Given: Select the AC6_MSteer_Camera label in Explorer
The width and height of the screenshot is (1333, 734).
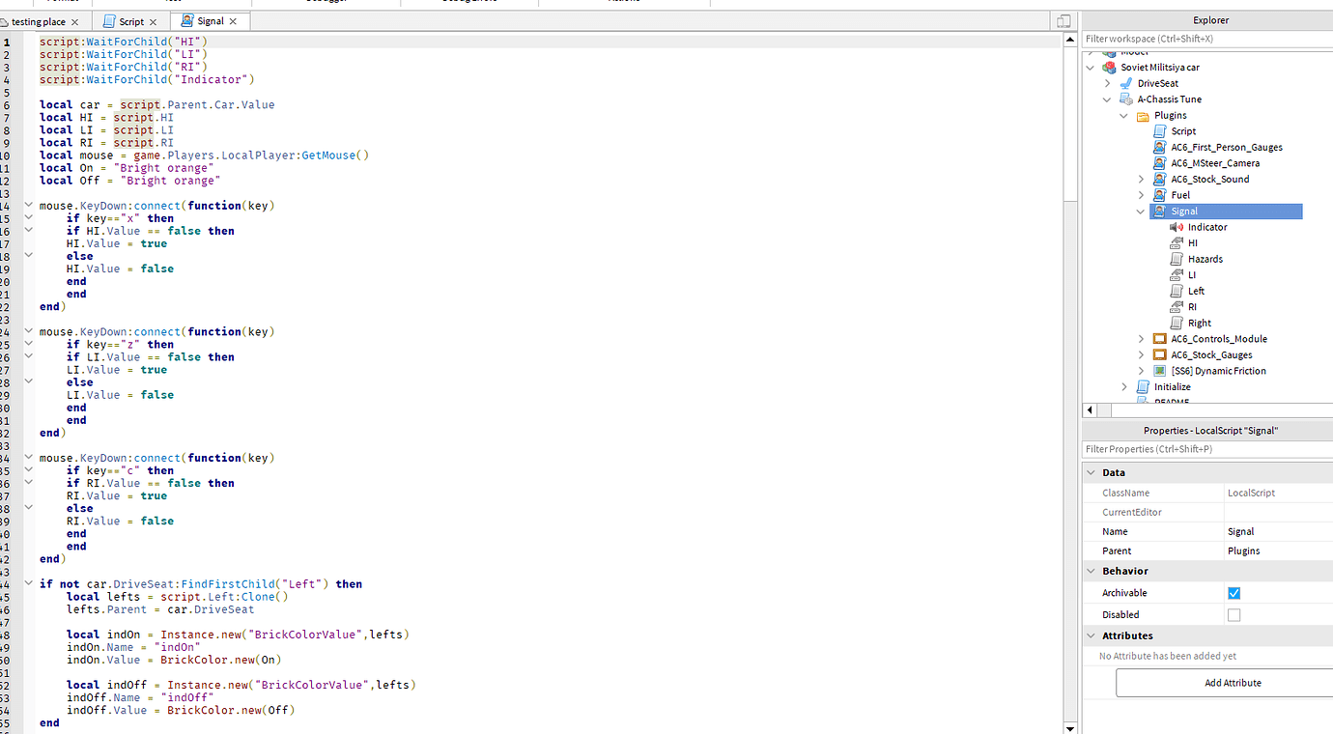Looking at the screenshot, I should 1215,163.
